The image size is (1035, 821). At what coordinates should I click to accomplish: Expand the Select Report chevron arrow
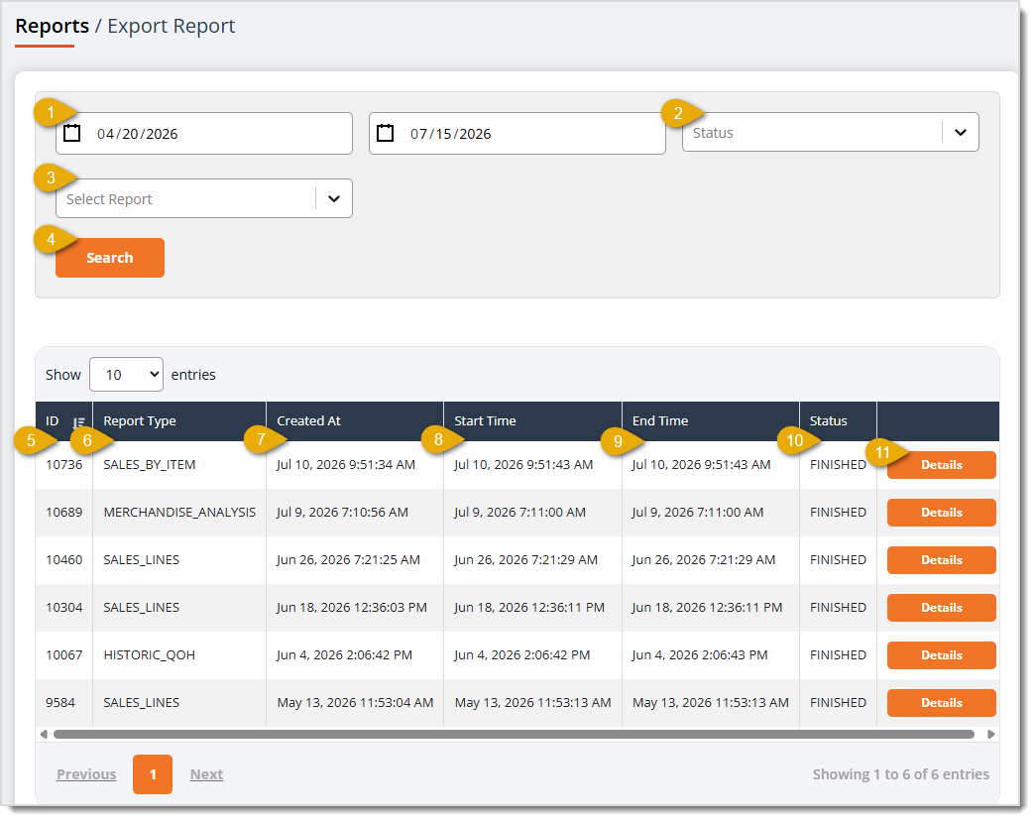point(334,198)
